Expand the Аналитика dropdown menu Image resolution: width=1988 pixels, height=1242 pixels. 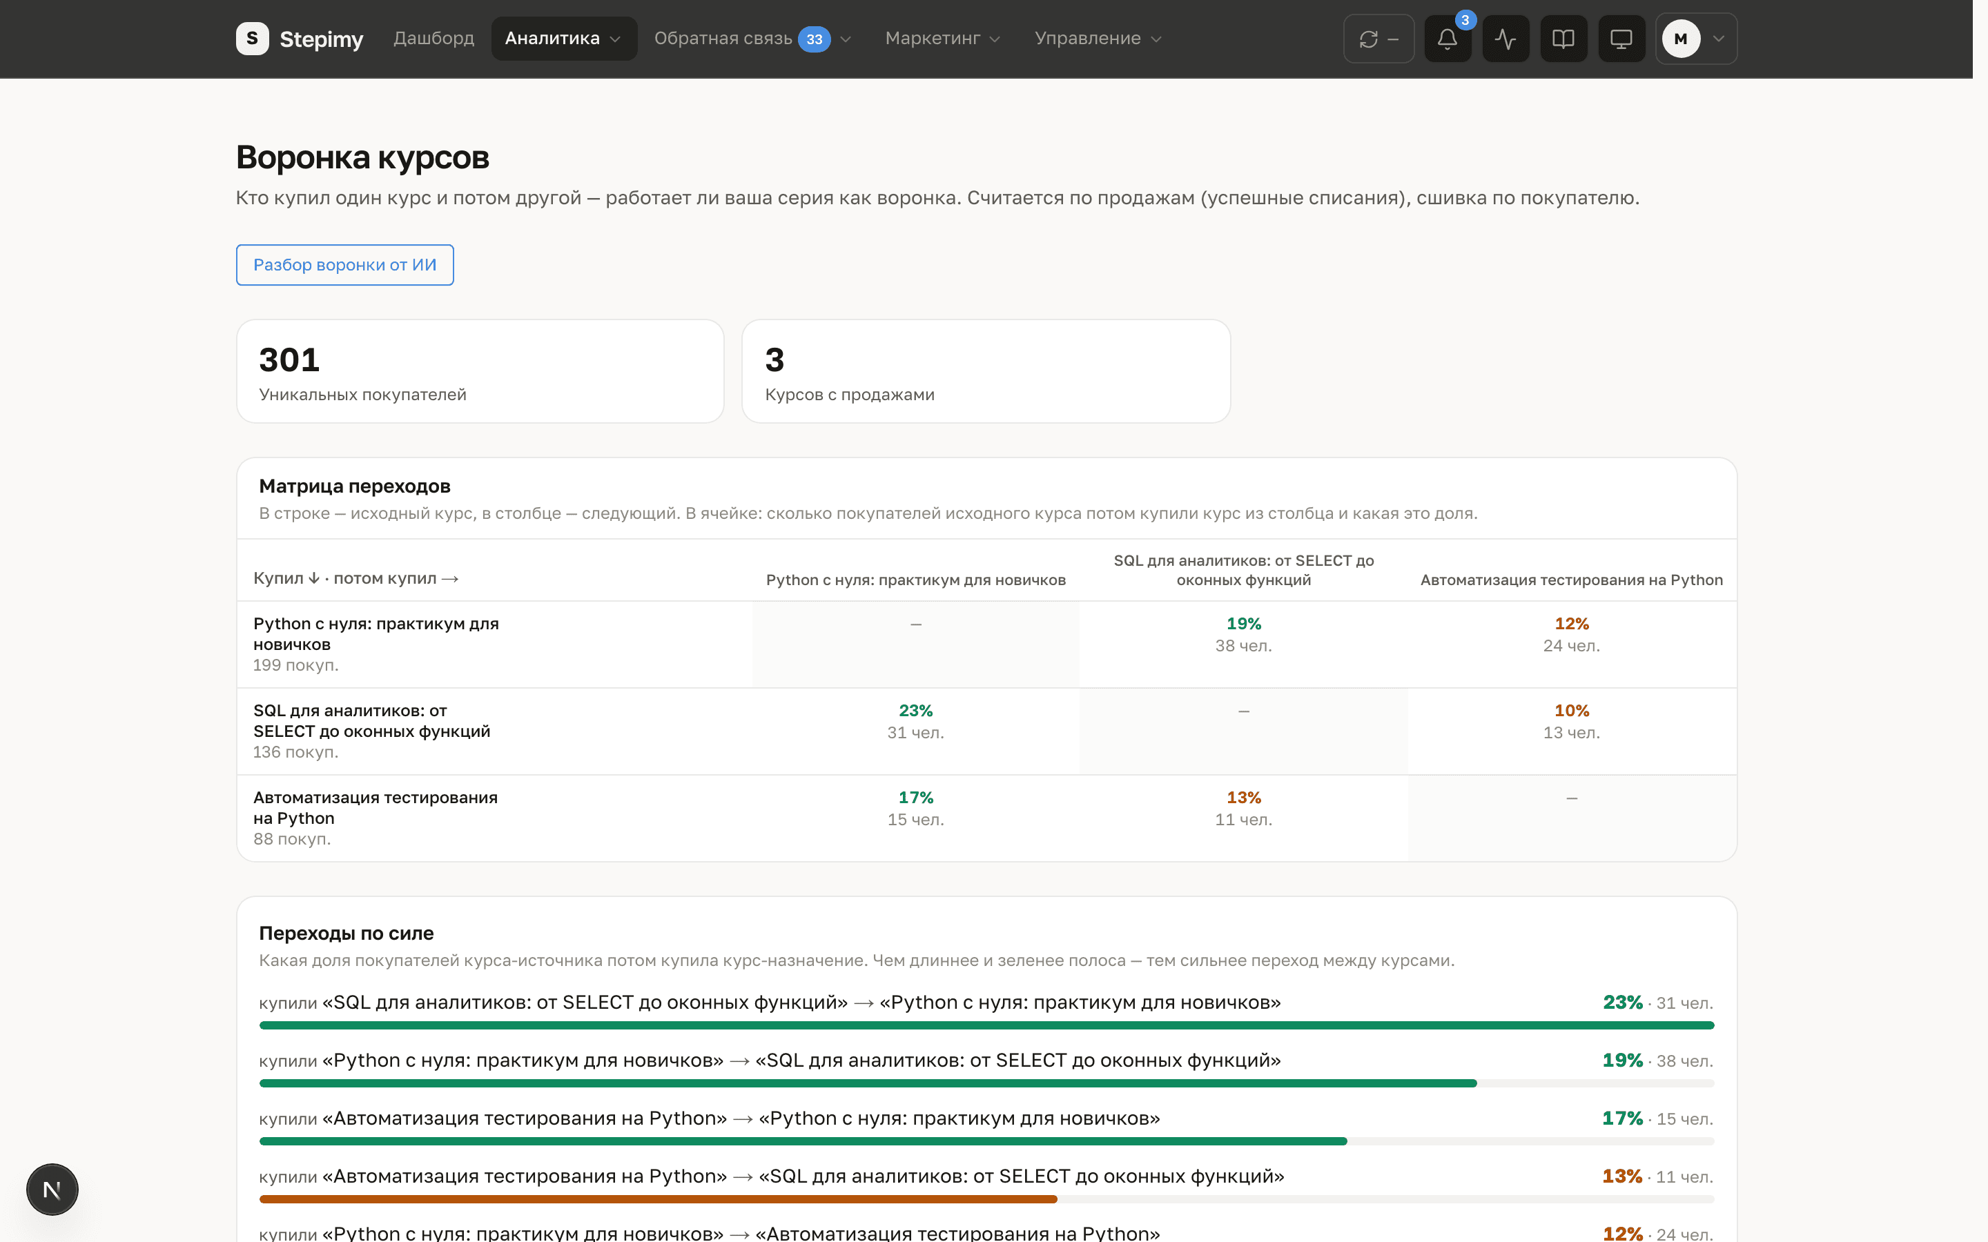(563, 39)
